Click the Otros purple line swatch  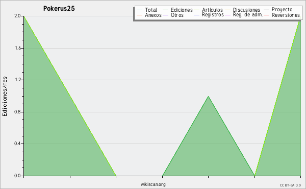(x=165, y=15)
